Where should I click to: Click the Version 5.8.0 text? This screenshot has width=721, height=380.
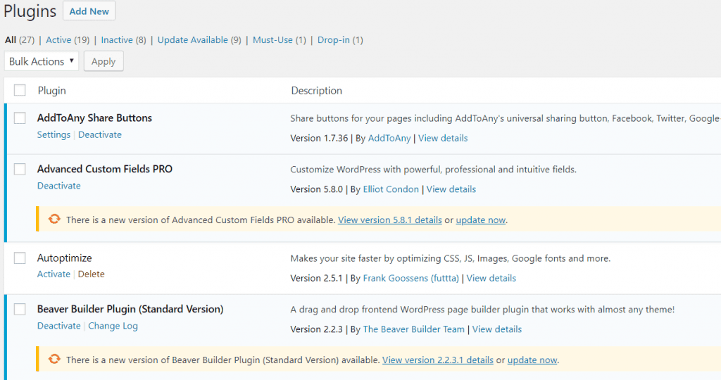coord(316,189)
